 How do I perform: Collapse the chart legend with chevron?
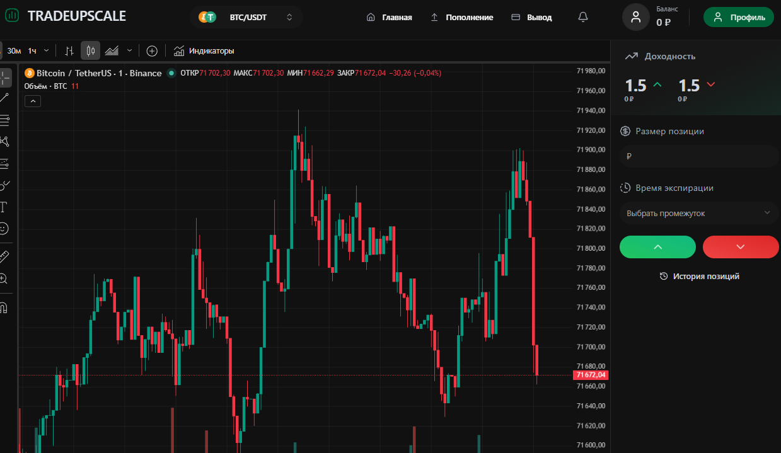[32, 100]
